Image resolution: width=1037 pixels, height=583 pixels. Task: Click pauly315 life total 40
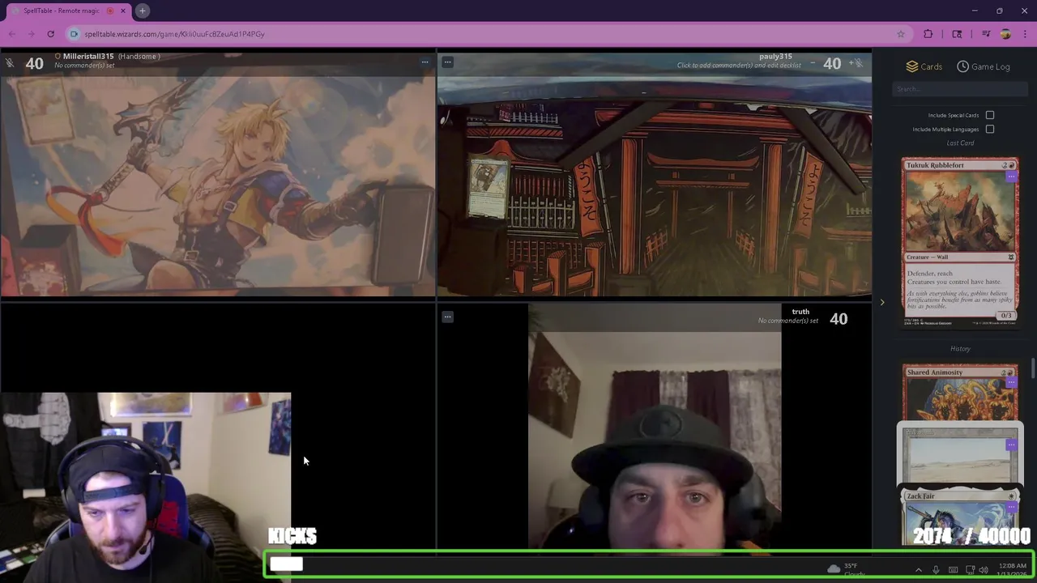point(832,63)
